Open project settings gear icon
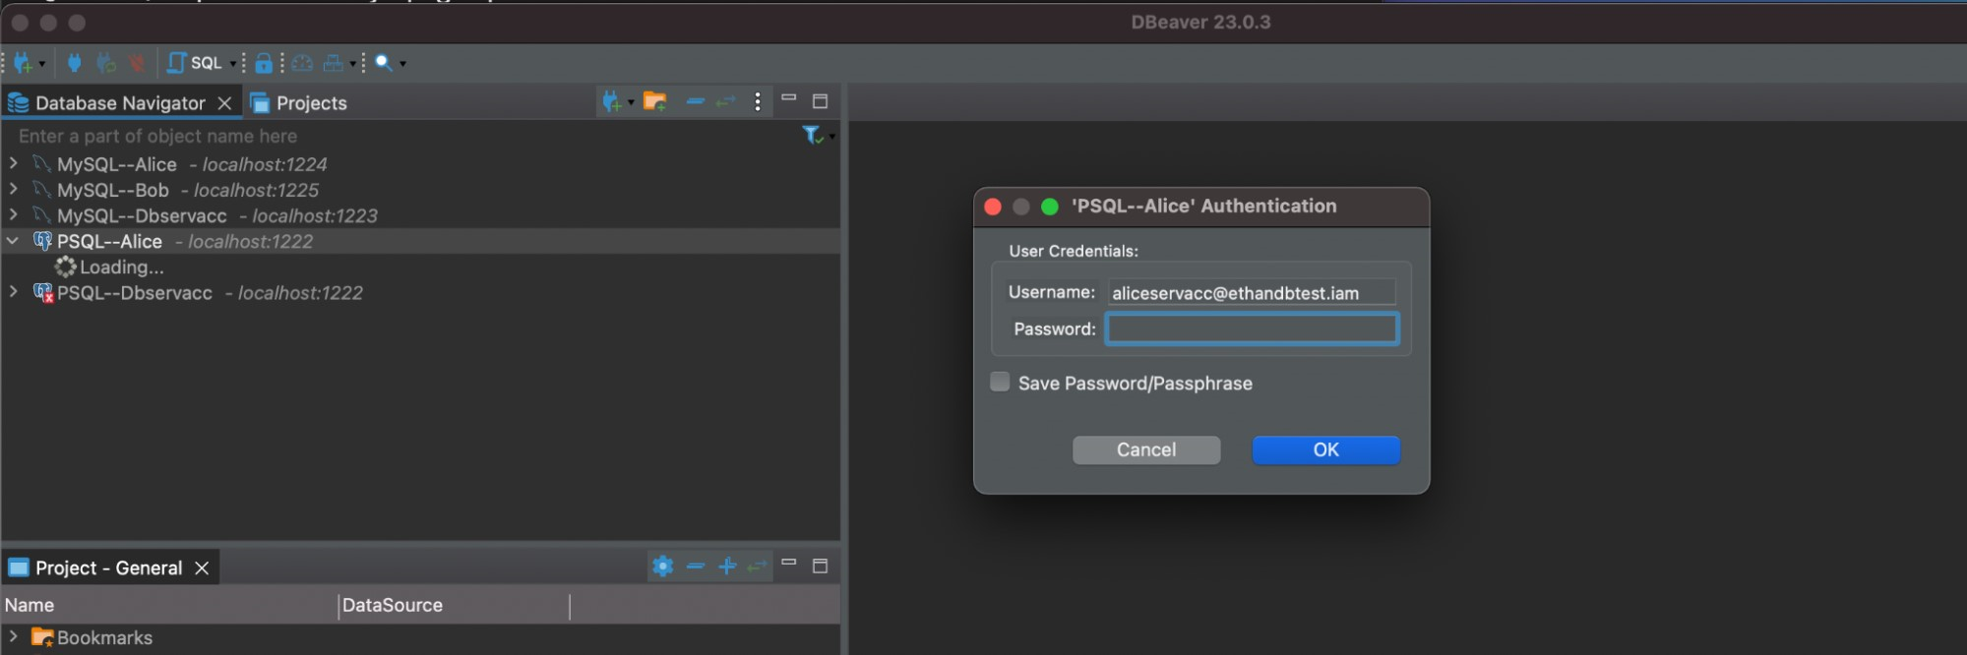This screenshot has height=655, width=1967. click(x=662, y=566)
